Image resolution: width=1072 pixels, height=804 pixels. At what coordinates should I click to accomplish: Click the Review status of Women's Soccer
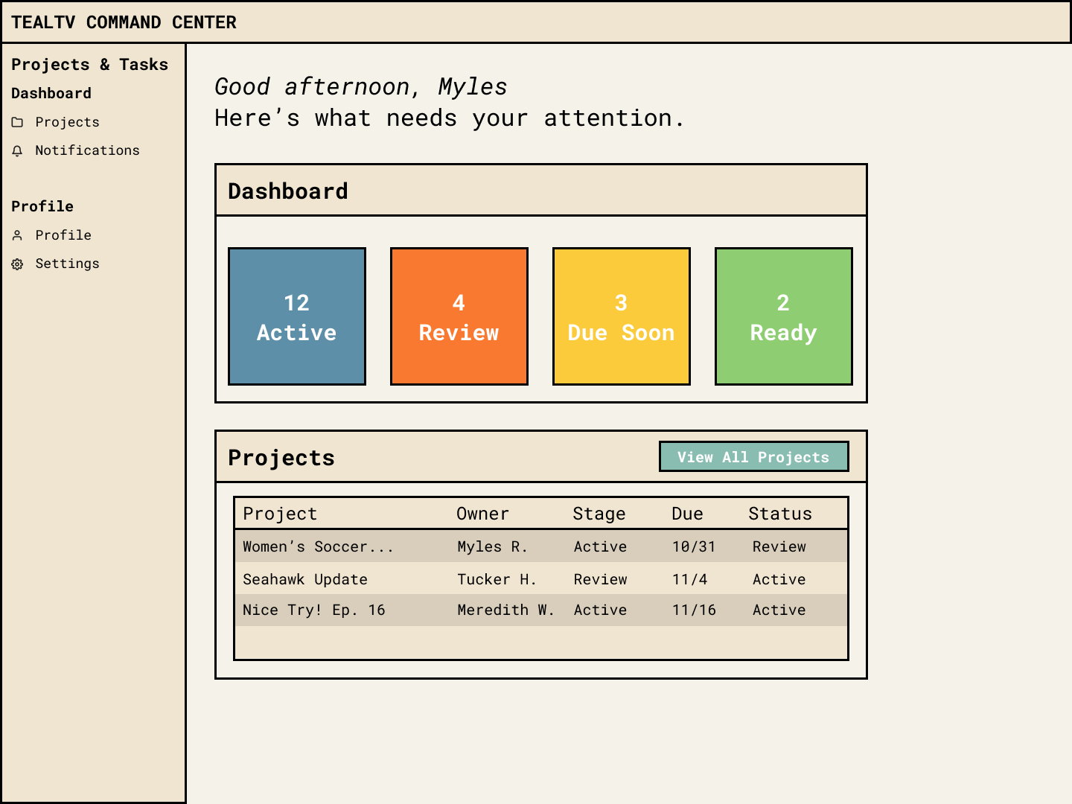pyautogui.click(x=779, y=546)
